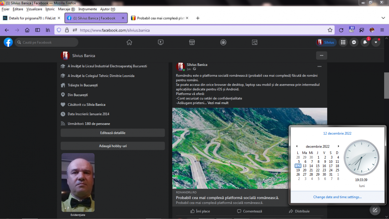389x219 pixels.
Task: Expand Facebook account dropdown arrow
Action: [376, 42]
